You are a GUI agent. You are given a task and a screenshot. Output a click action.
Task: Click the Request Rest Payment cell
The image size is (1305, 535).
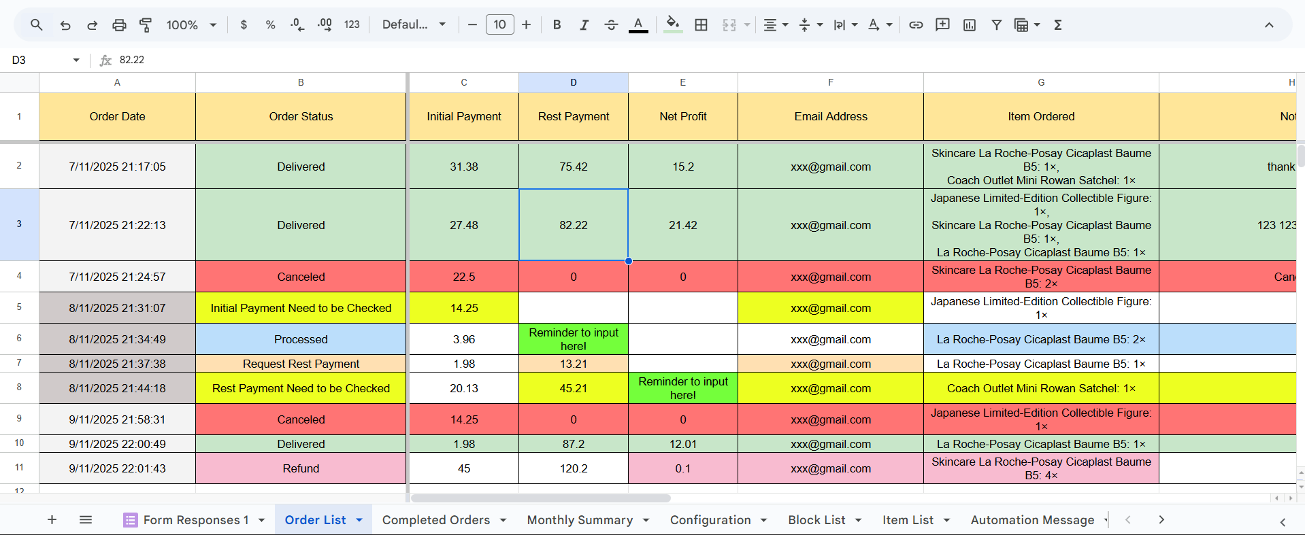[301, 364]
